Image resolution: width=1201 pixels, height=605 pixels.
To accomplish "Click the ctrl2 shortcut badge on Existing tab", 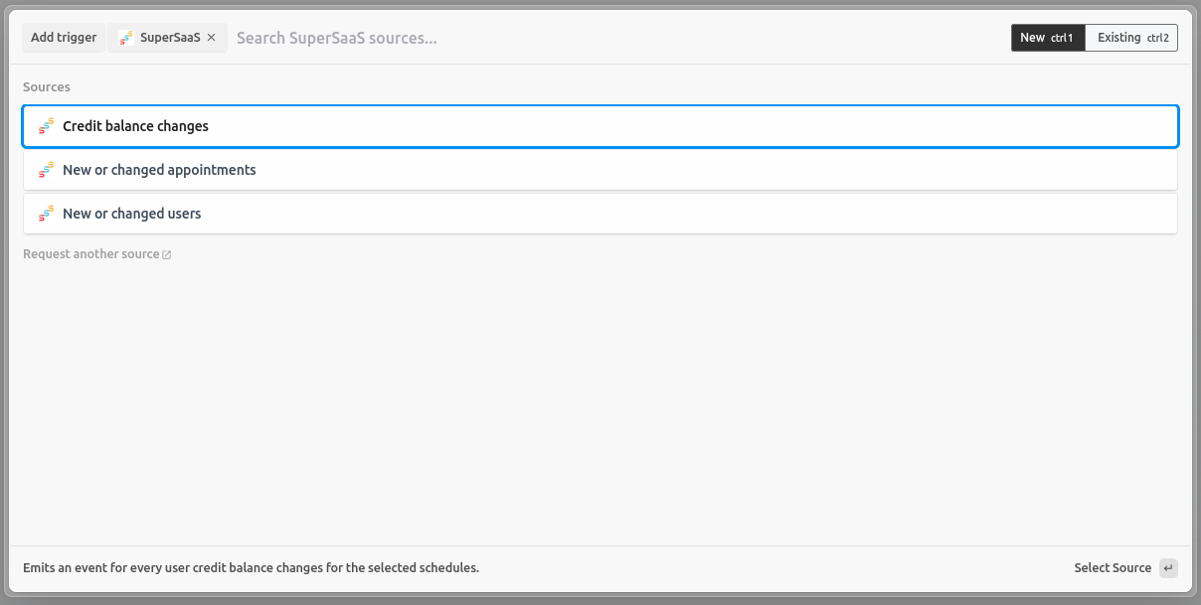I will 1157,38.
